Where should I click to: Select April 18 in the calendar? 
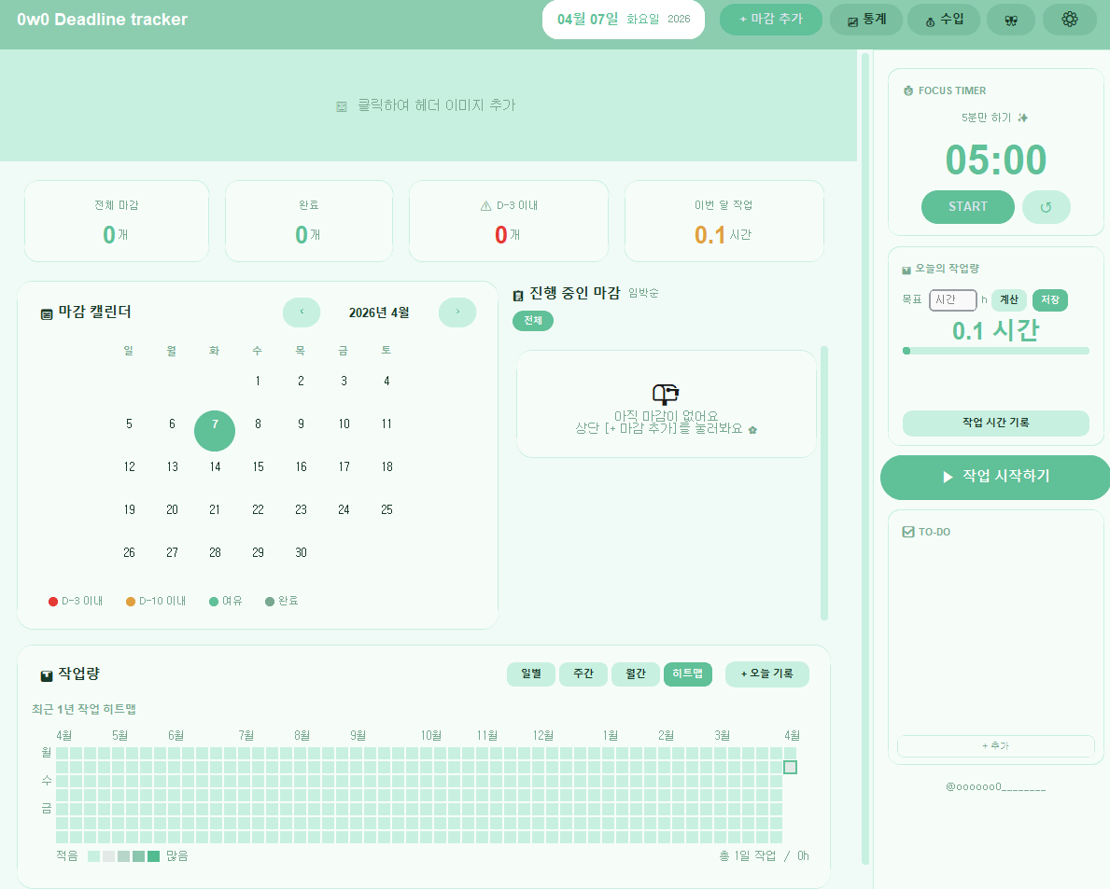tap(386, 466)
